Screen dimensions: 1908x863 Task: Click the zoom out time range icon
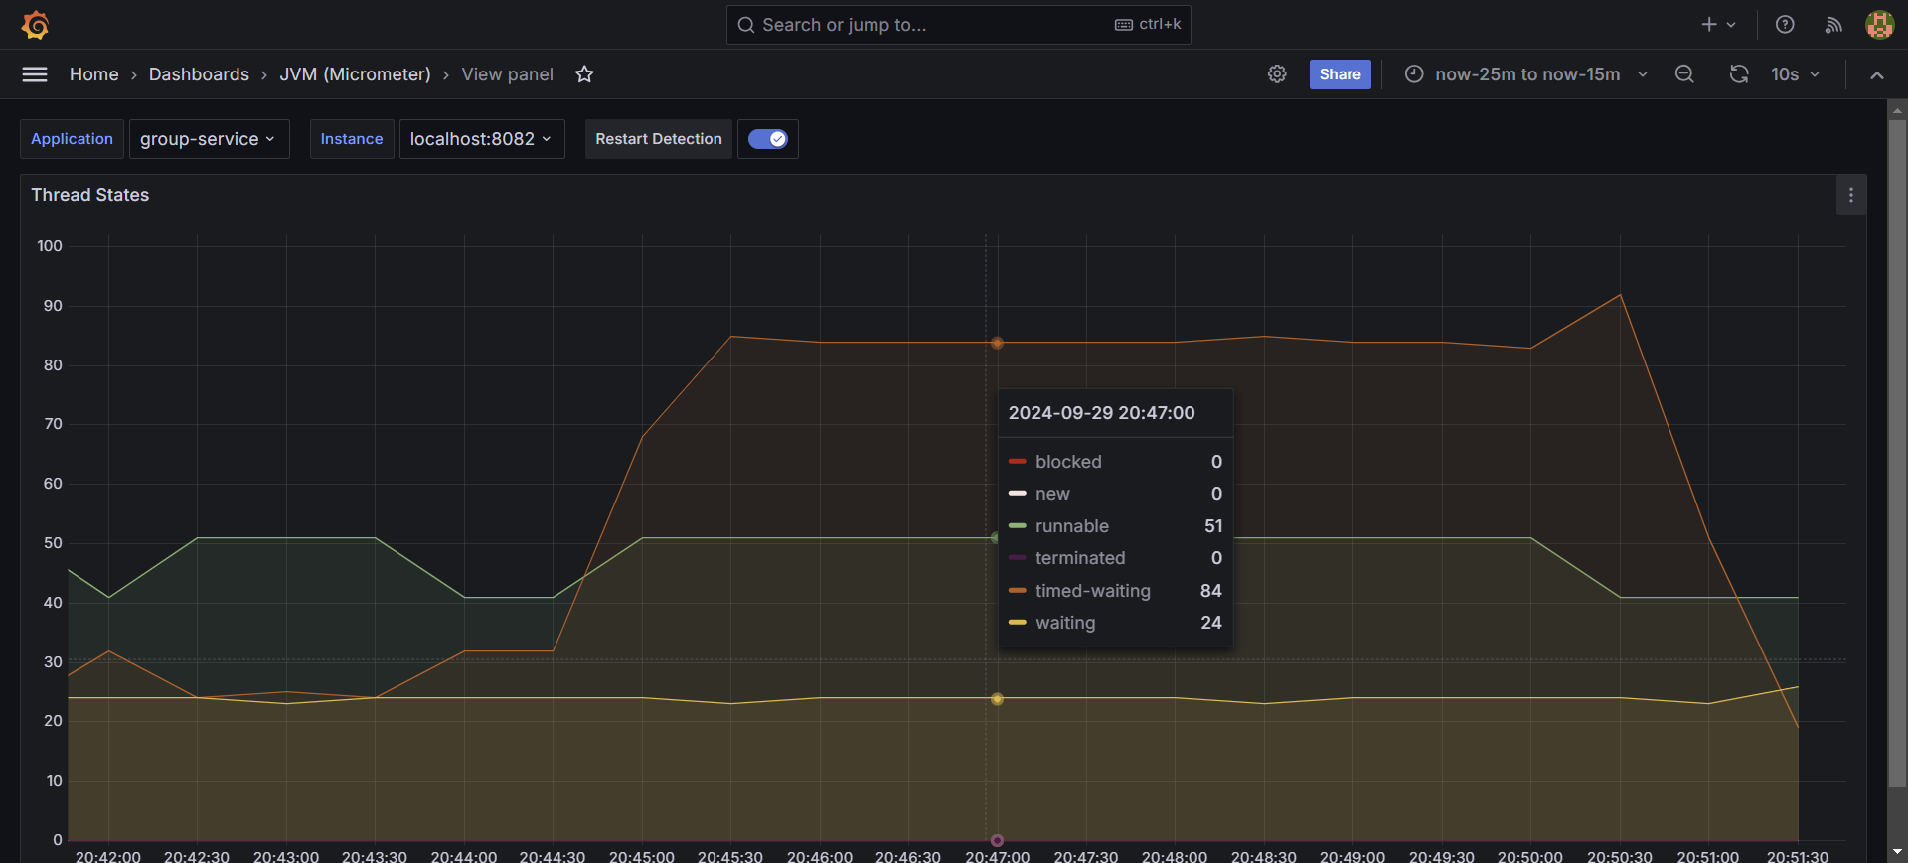(x=1684, y=74)
